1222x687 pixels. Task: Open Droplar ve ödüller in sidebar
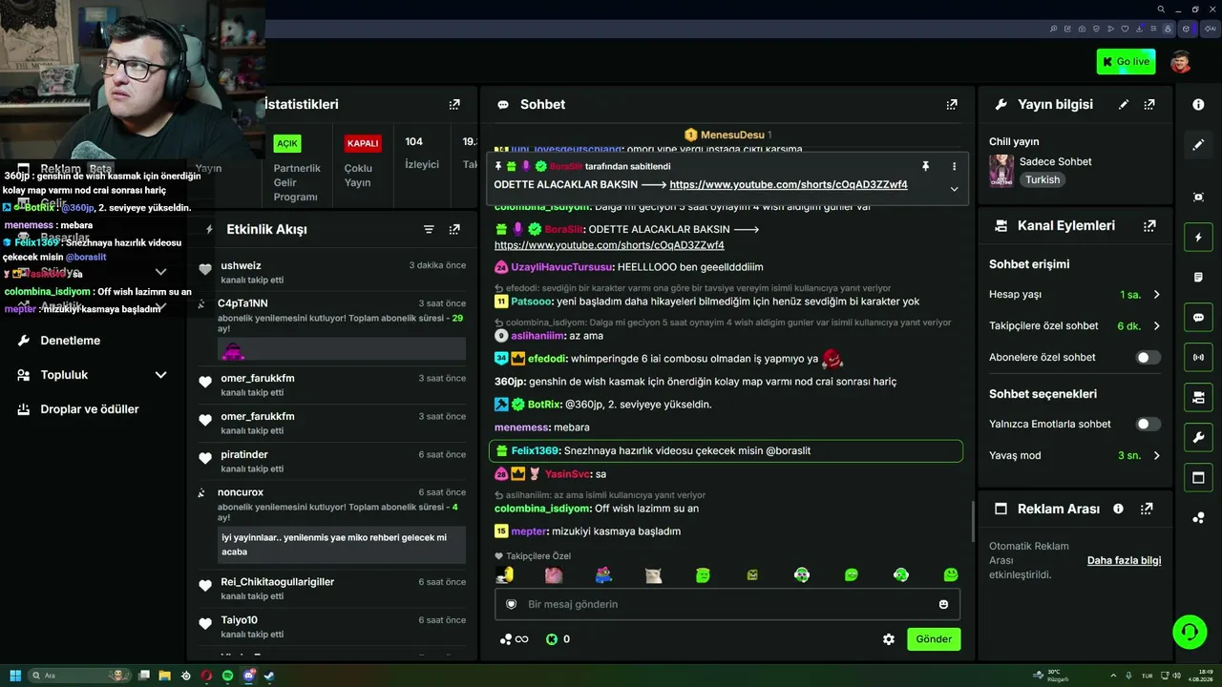(90, 409)
